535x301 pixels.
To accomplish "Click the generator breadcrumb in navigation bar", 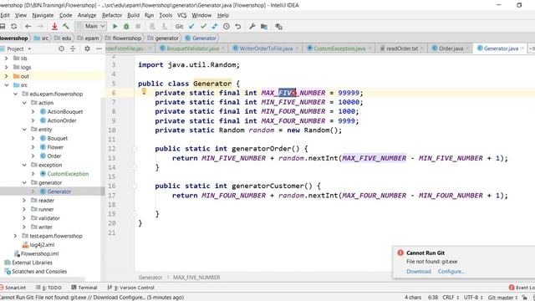I will [x=163, y=38].
